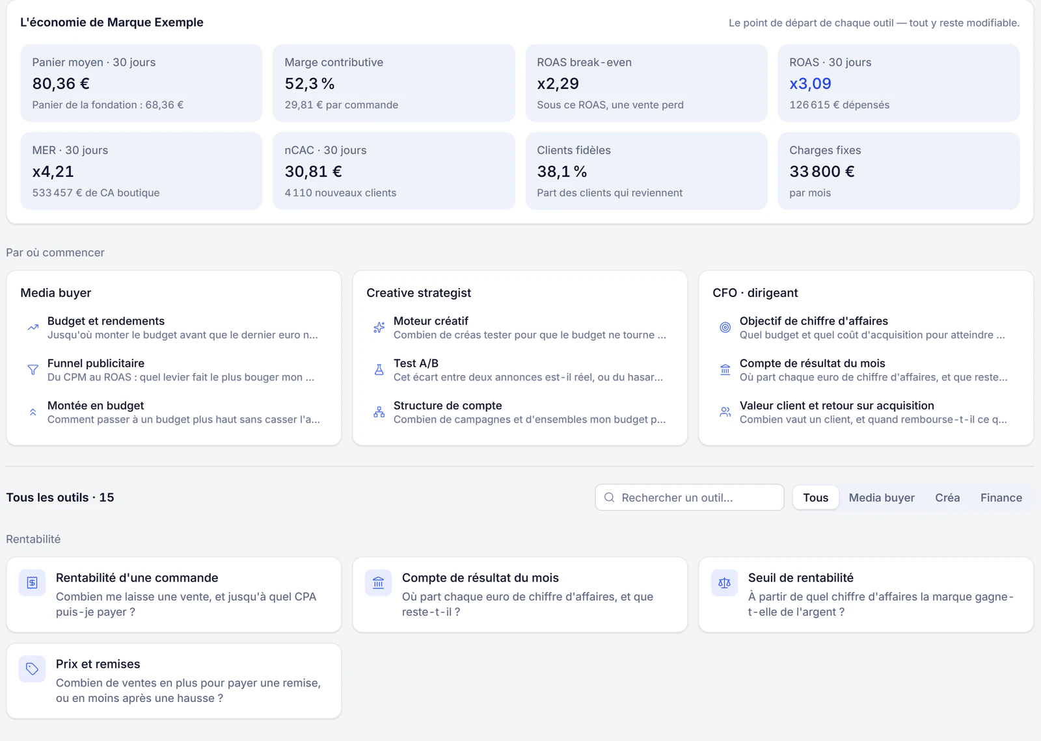The width and height of the screenshot is (1041, 741).
Task: Click the bank icon in the CFO card's Compte de résultat row
Action: coord(725,370)
